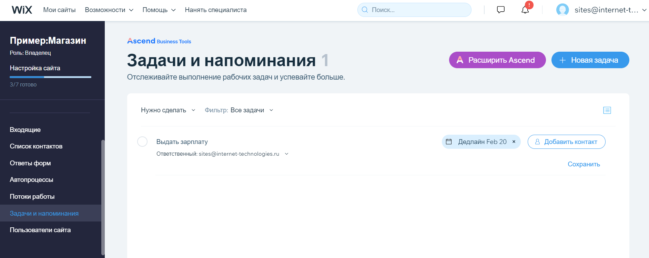Click the Wix logo
This screenshot has height=258, width=649.
tap(22, 10)
